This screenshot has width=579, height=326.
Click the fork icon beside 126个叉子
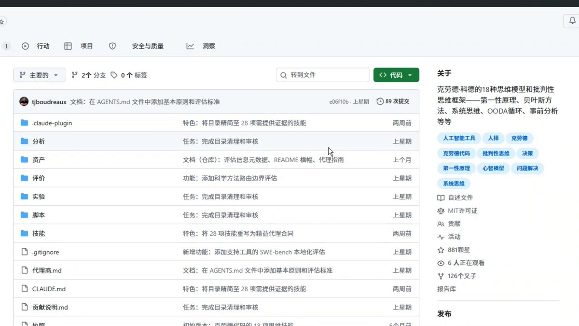coord(441,276)
